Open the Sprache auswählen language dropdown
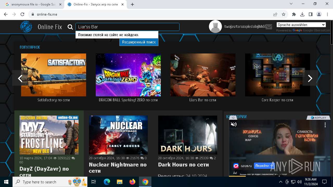Viewport: 333px width, 187px height. click(301, 25)
